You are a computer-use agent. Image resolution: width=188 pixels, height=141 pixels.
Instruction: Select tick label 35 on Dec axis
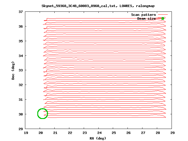pyautogui.click(x=21, y=41)
